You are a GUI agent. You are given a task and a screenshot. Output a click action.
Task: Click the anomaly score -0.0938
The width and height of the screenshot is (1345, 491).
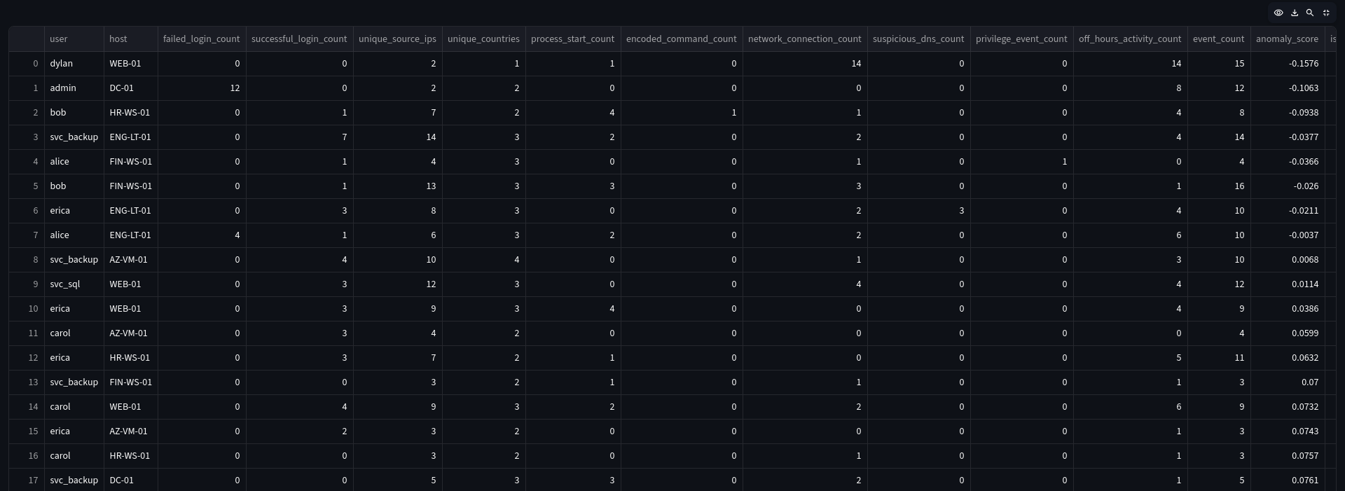[x=1288, y=113]
